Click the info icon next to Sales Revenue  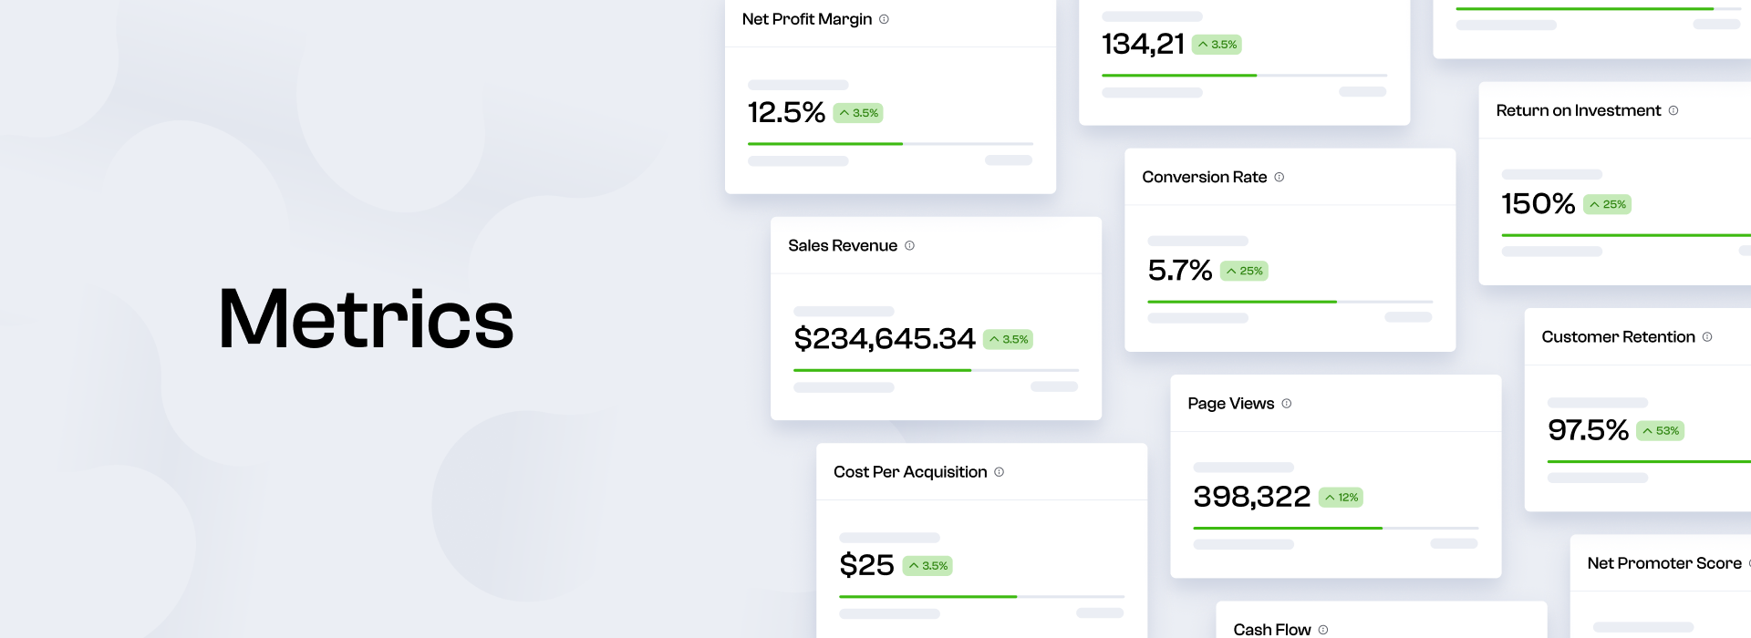[x=909, y=245]
